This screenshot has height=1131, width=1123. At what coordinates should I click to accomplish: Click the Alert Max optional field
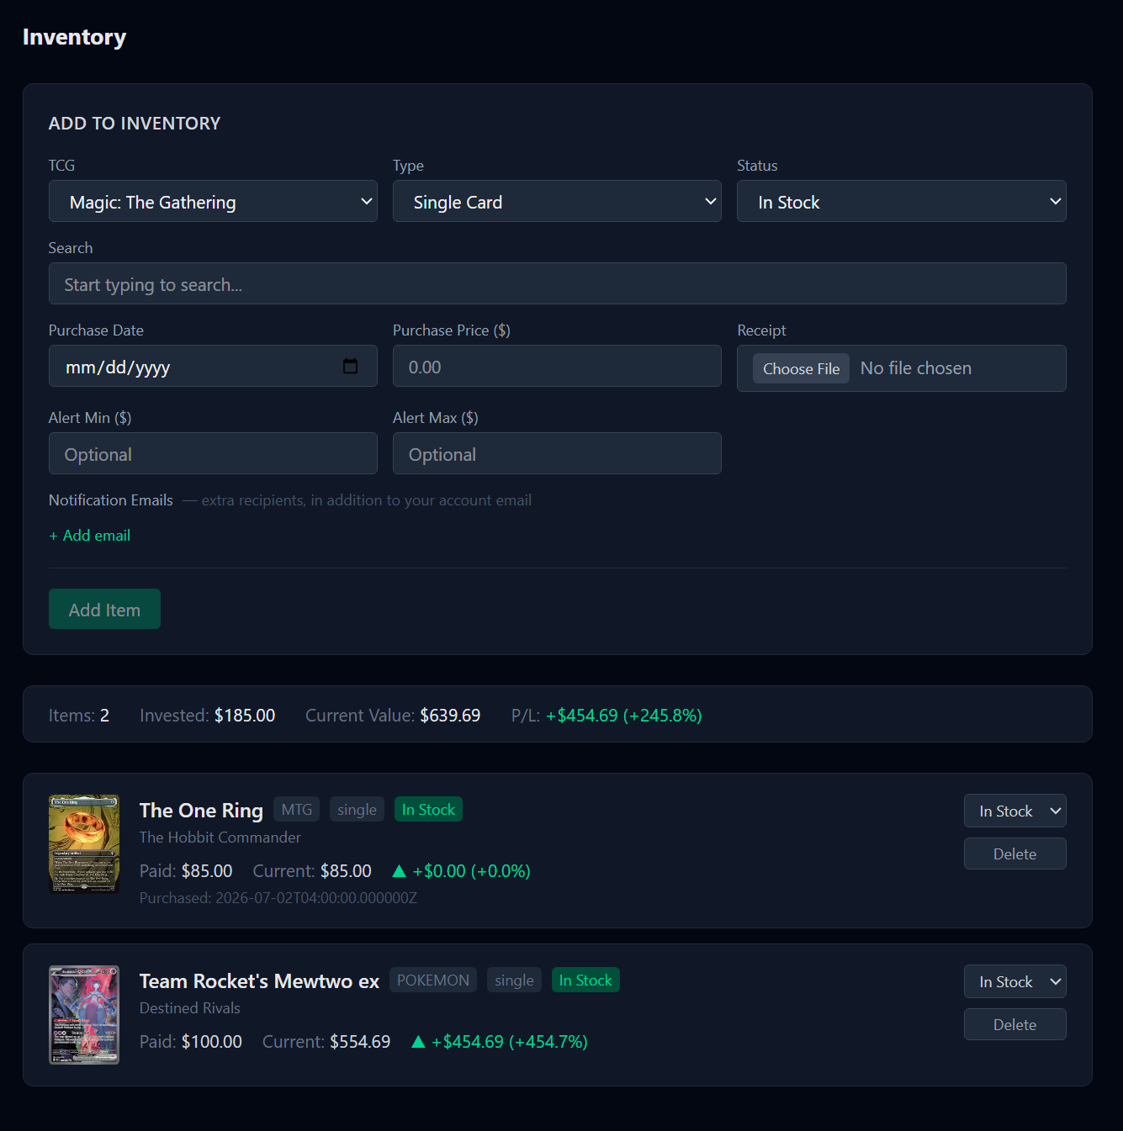pos(557,453)
